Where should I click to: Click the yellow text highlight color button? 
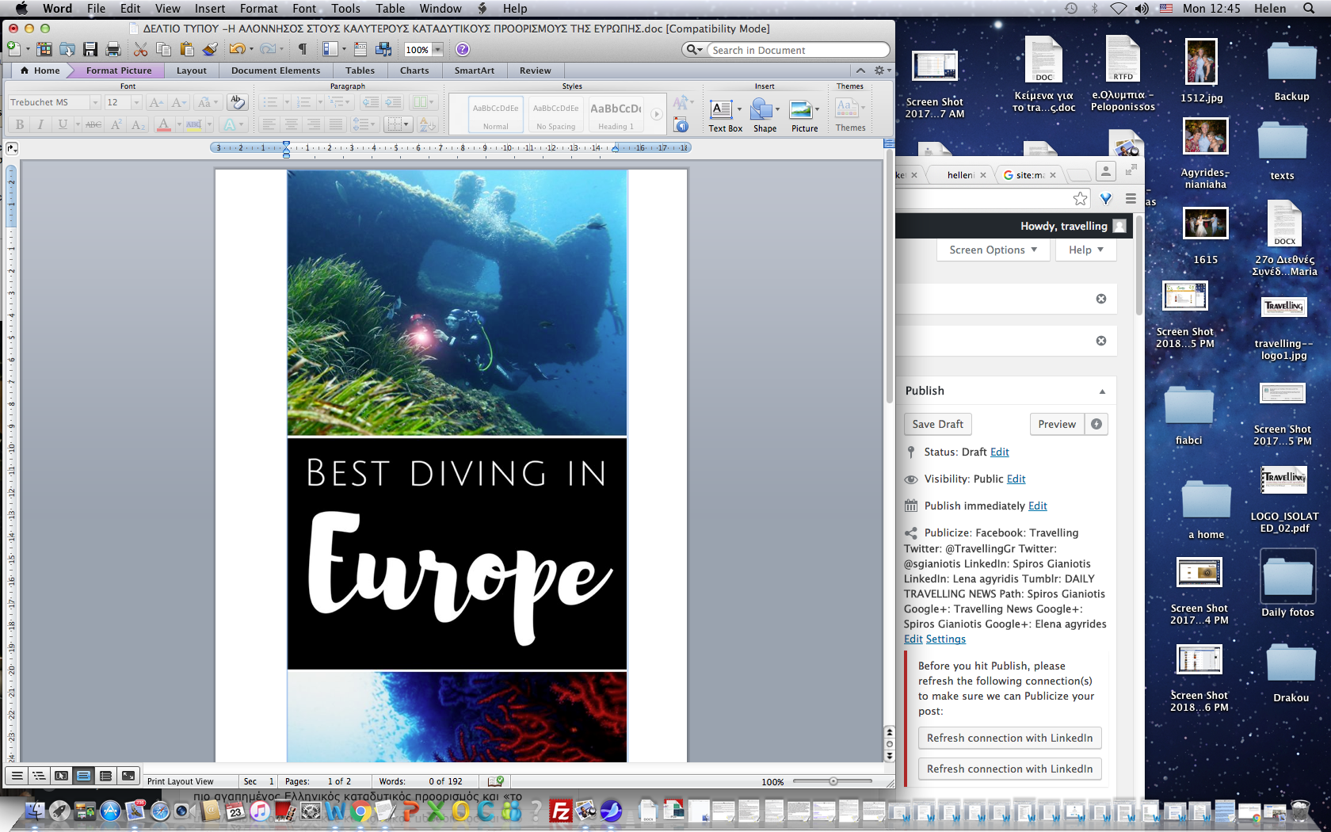coord(193,124)
